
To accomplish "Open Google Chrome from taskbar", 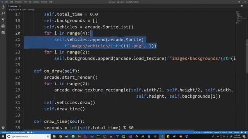I will point(60,136).
